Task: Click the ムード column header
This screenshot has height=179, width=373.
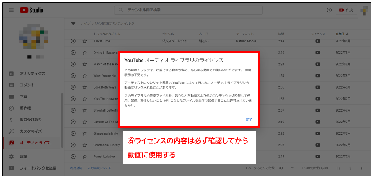Action: click(204, 34)
